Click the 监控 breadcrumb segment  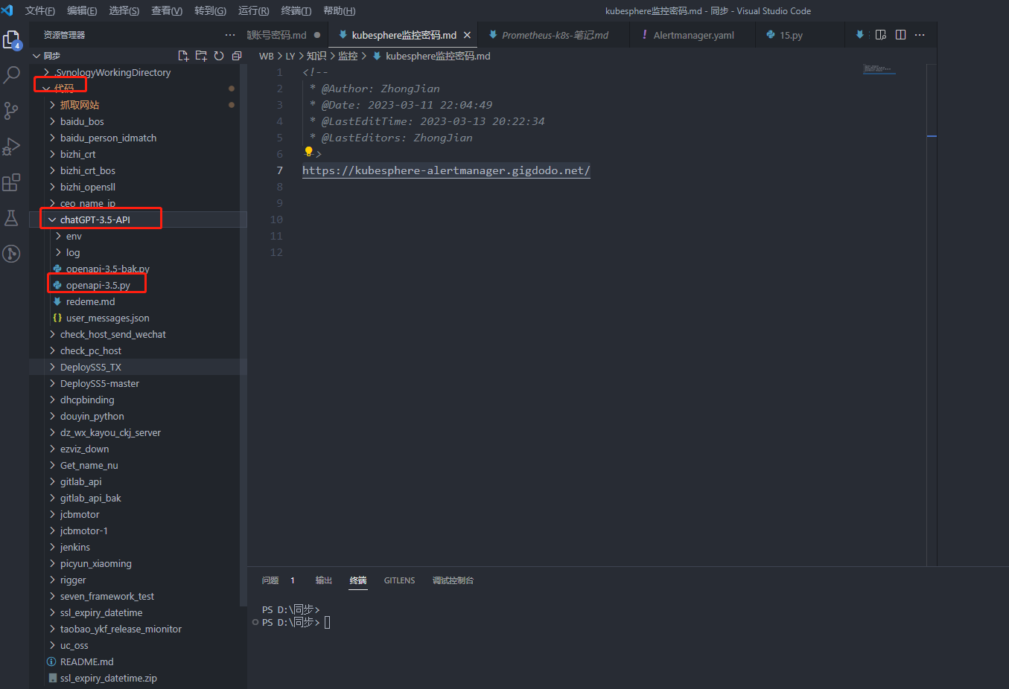point(348,56)
